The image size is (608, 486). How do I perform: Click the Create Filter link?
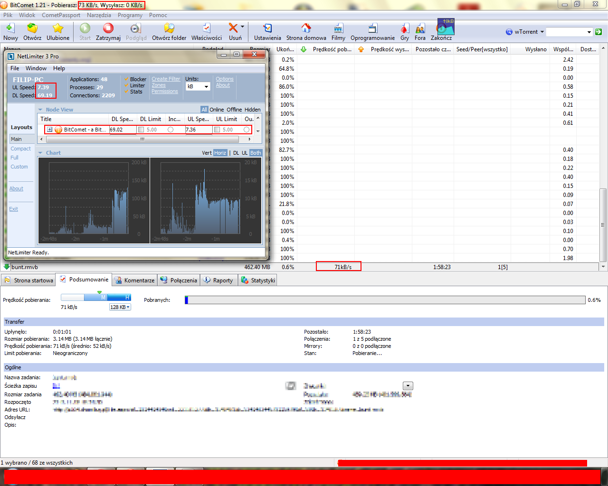tap(166, 79)
